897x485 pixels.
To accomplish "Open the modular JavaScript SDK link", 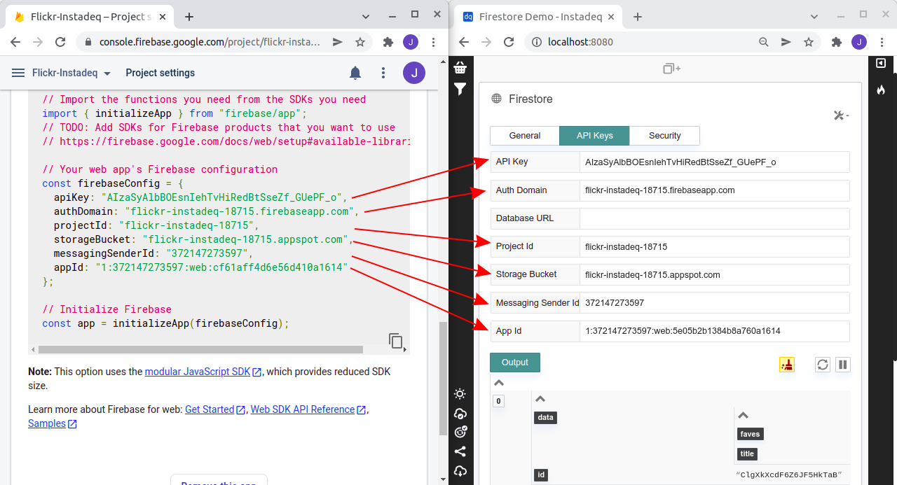I will (203, 372).
